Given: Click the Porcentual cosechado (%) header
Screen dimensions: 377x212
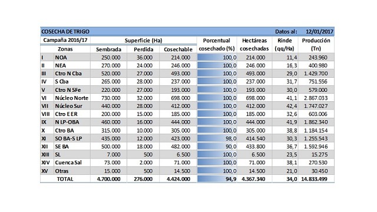Looking at the screenshot, I should click(x=217, y=45).
